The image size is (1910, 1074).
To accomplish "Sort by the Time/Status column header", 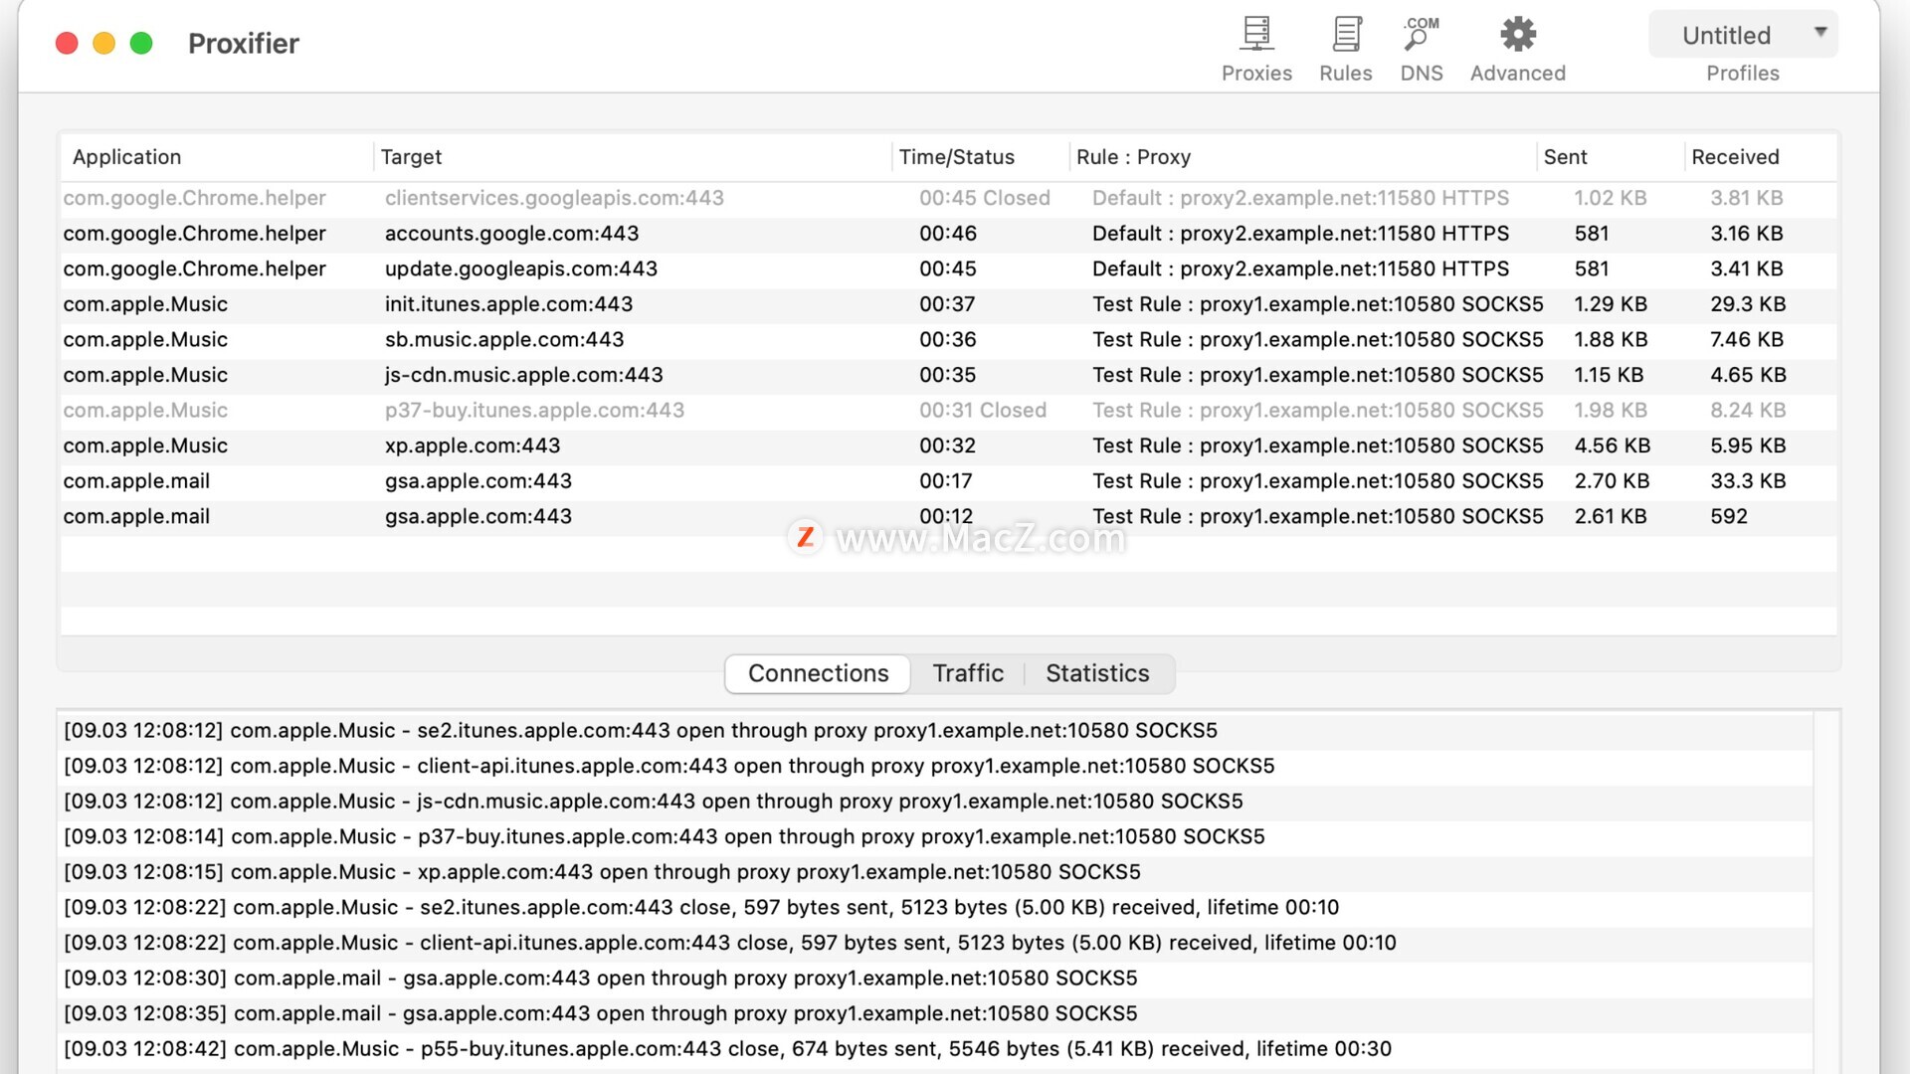I will 981,157.
